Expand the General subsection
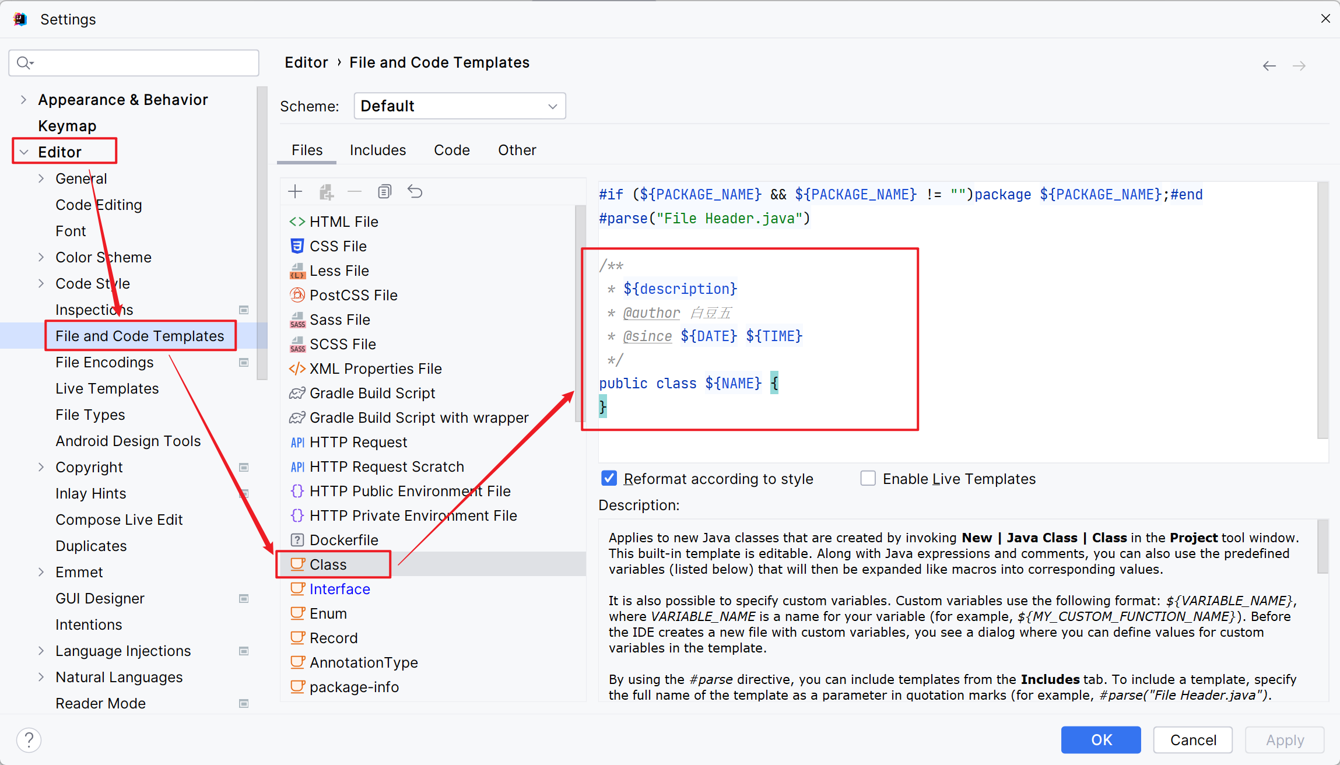The image size is (1340, 765). click(41, 178)
